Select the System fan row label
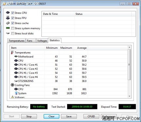Screen dimensions: 141x122 pos(22,93)
